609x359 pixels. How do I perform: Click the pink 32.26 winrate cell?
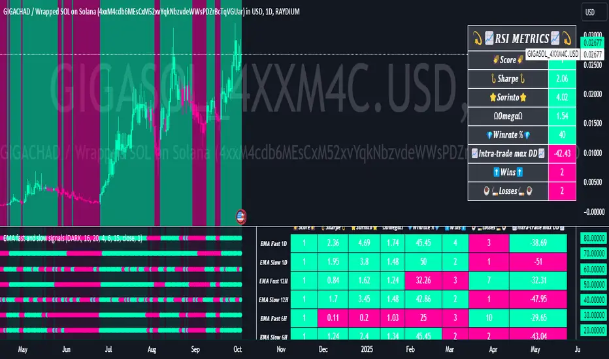coord(423,281)
